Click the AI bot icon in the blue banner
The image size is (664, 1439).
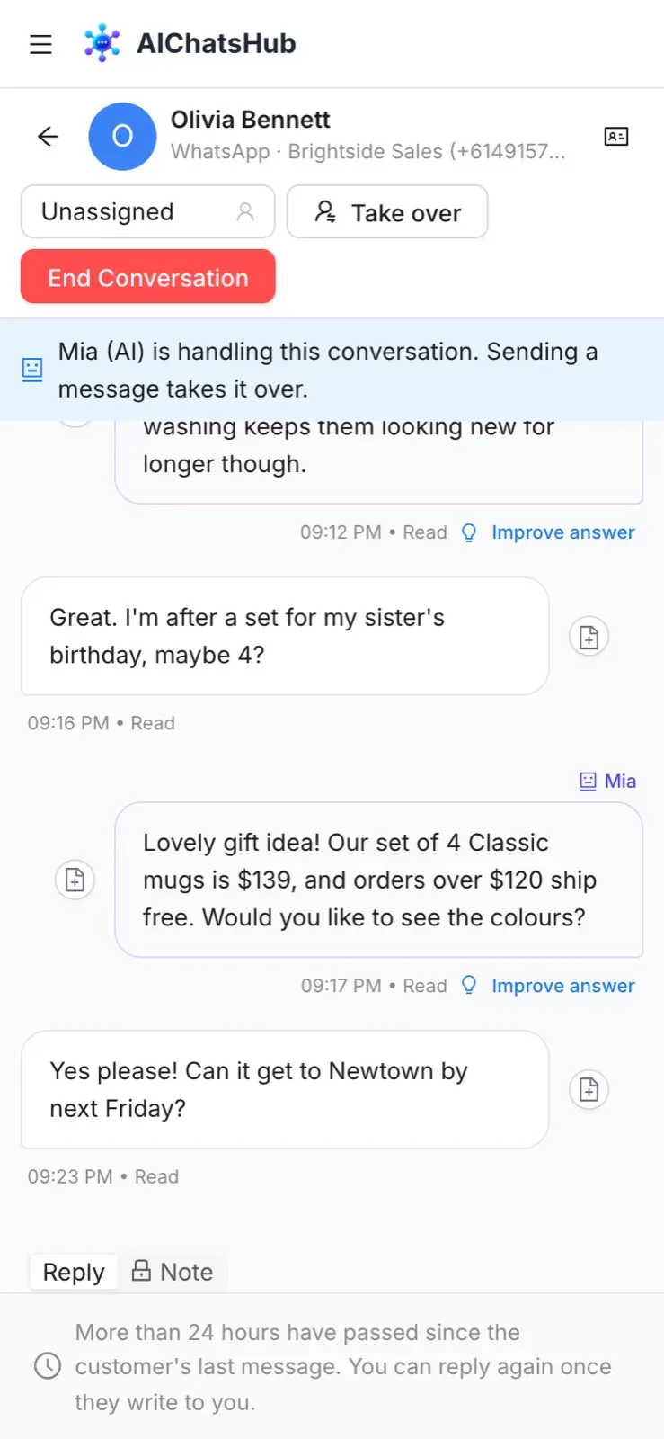(32, 369)
